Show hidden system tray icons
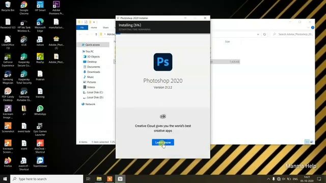This screenshot has height=183, width=326. coord(268,179)
